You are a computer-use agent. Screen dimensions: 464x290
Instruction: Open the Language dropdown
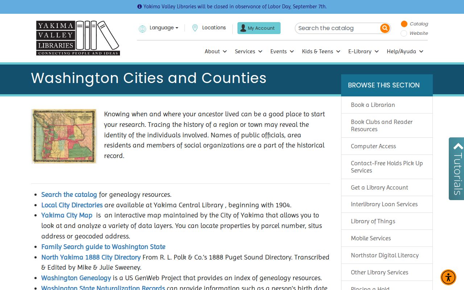164,28
